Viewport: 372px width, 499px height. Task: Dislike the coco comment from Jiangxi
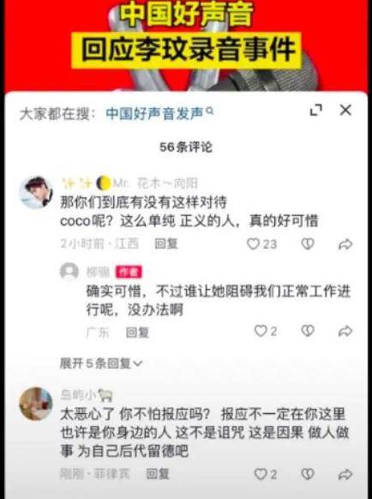coord(308,243)
